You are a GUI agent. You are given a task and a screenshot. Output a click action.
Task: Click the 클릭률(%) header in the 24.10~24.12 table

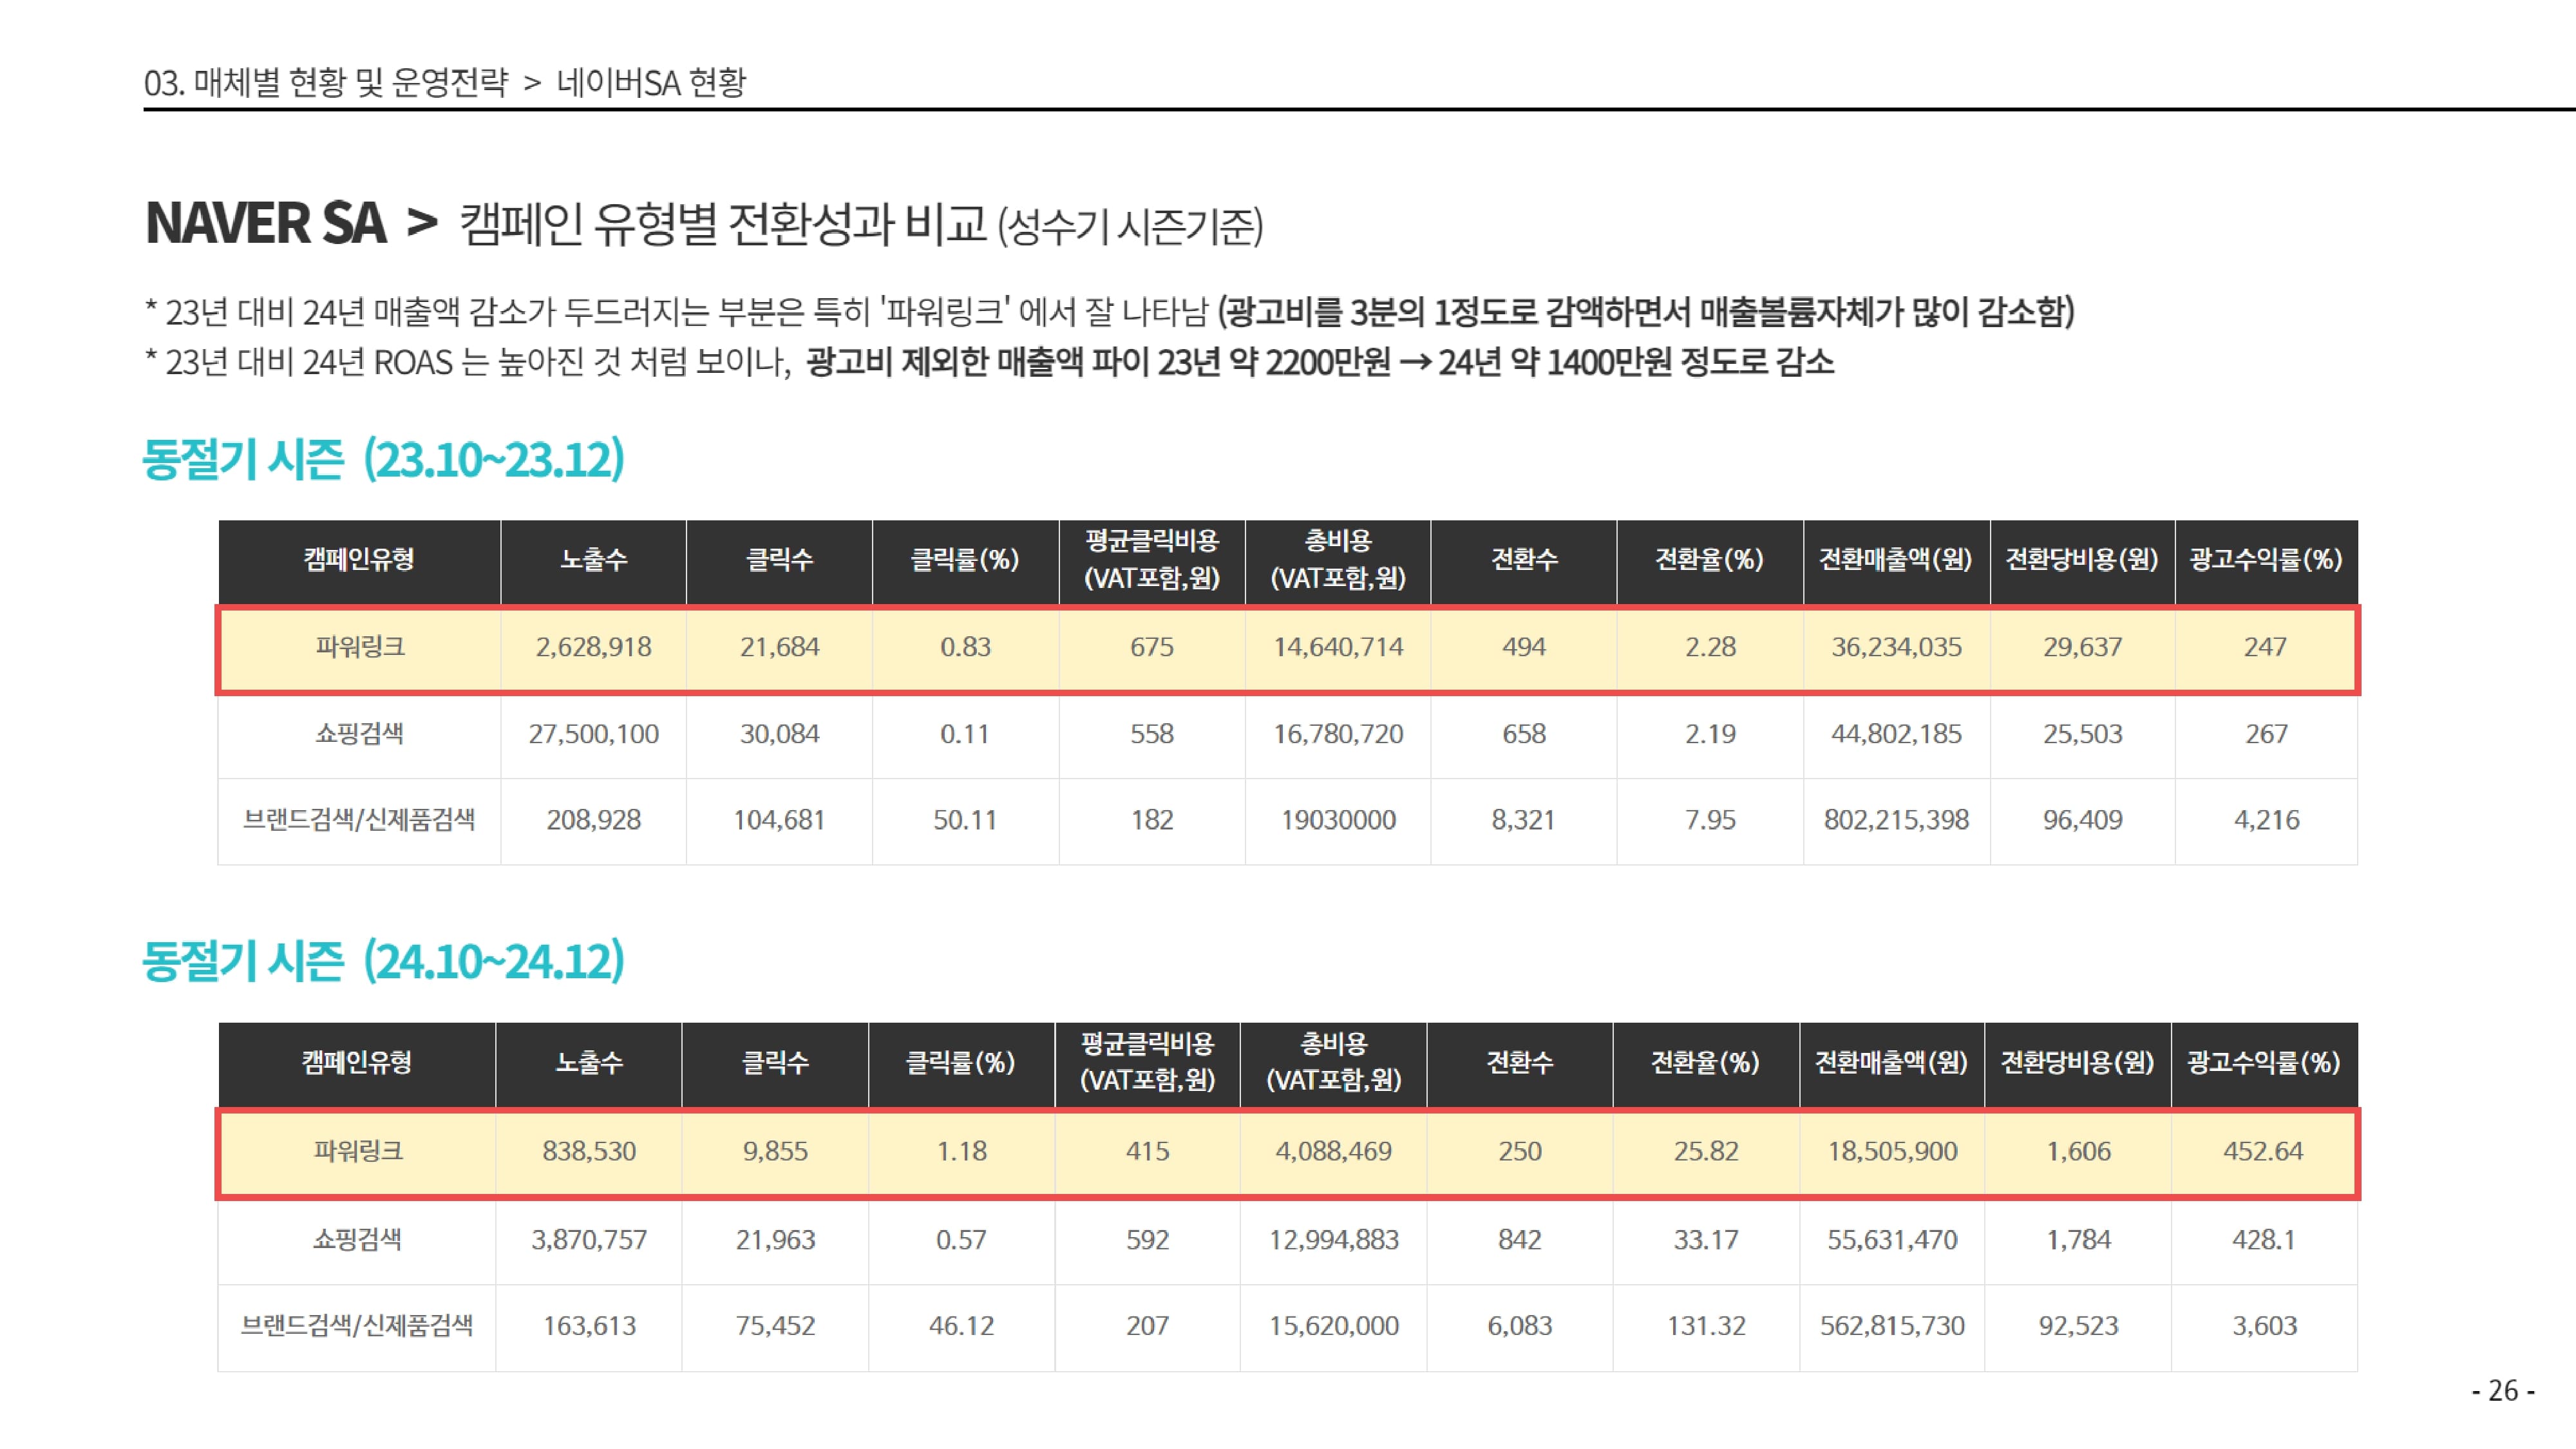point(961,1062)
